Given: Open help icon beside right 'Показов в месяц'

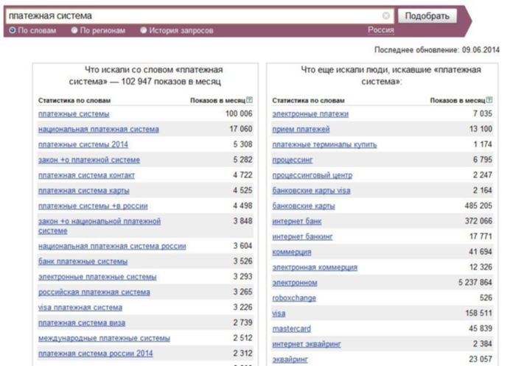Looking at the screenshot, I should (489, 100).
